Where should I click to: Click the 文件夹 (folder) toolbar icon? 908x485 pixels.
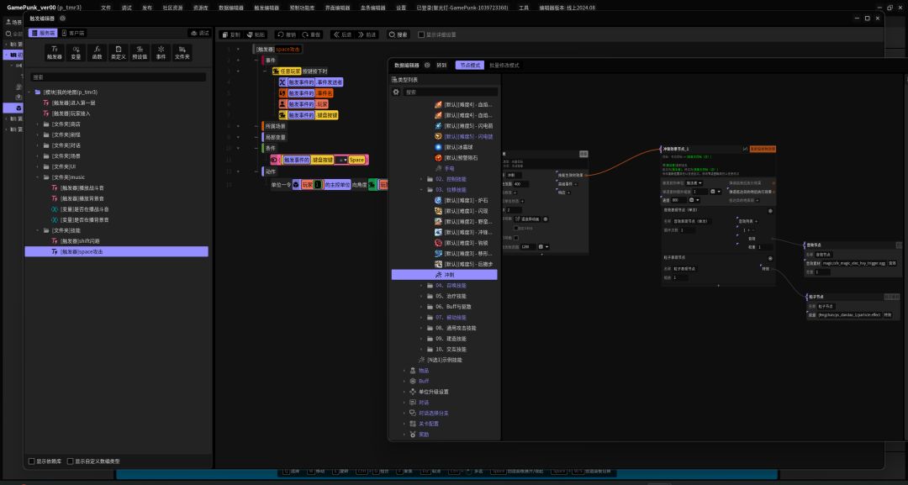(182, 52)
